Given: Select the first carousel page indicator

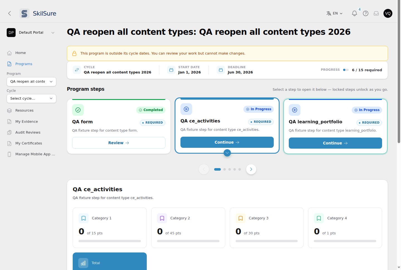Looking at the screenshot, I should 217,169.
